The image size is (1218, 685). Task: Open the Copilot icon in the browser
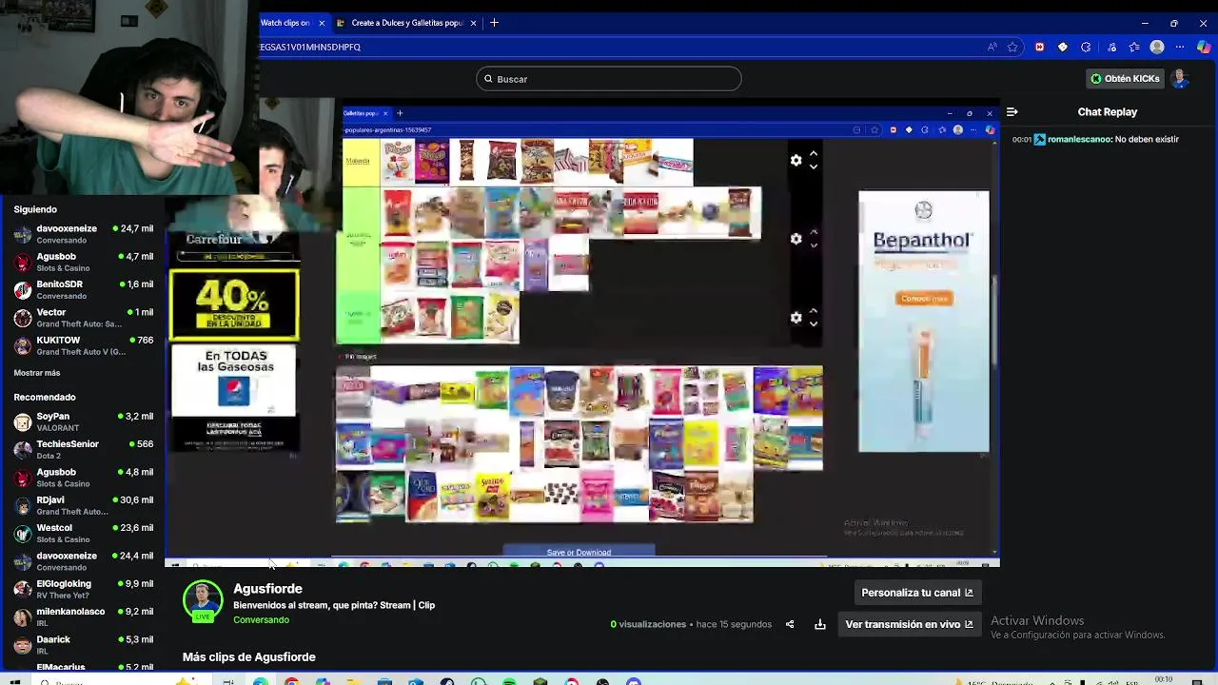[x=1206, y=47]
